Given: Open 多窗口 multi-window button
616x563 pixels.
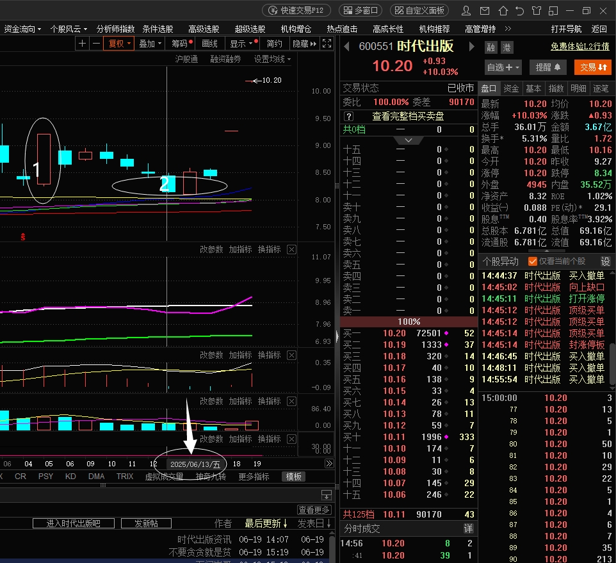Looking at the screenshot, I should coord(361,10).
